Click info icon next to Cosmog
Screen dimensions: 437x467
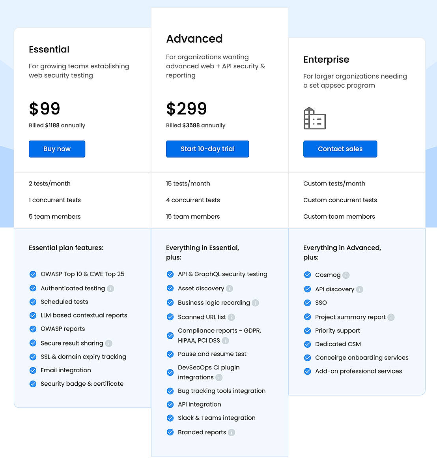click(x=346, y=275)
